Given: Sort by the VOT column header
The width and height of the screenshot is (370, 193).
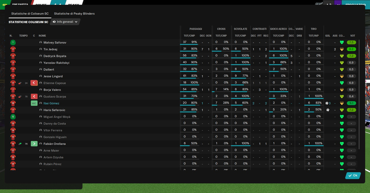Looking at the screenshot, I should 353,36.
